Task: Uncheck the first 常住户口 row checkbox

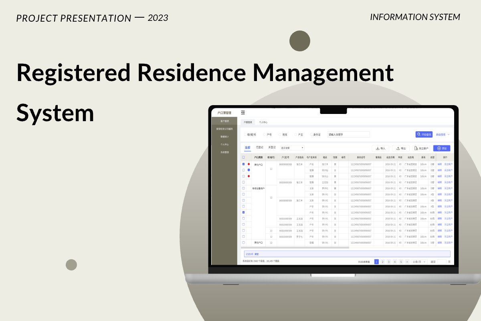Action: tap(243, 164)
